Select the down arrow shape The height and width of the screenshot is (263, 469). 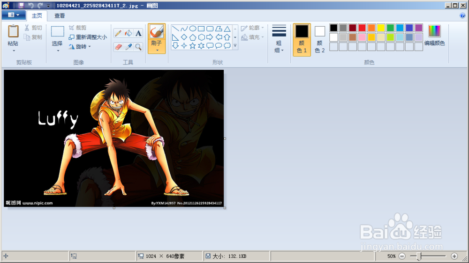175,46
